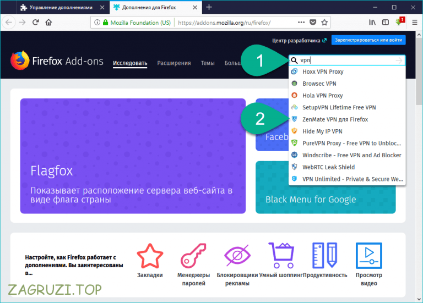Open the Закладки category star icon

[150, 256]
